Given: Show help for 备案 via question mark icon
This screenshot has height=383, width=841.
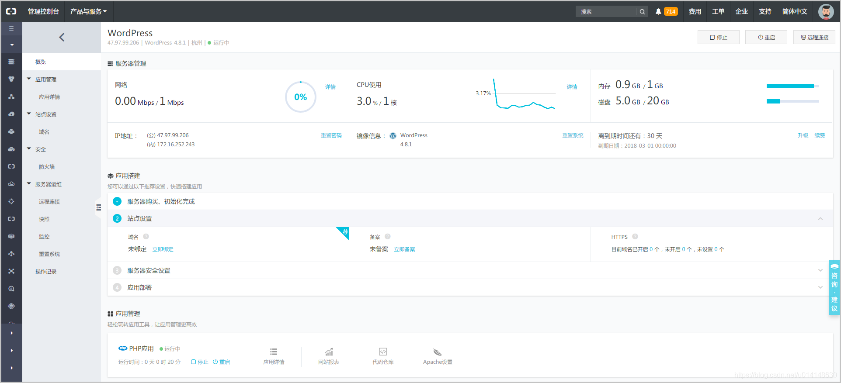Looking at the screenshot, I should pyautogui.click(x=387, y=236).
